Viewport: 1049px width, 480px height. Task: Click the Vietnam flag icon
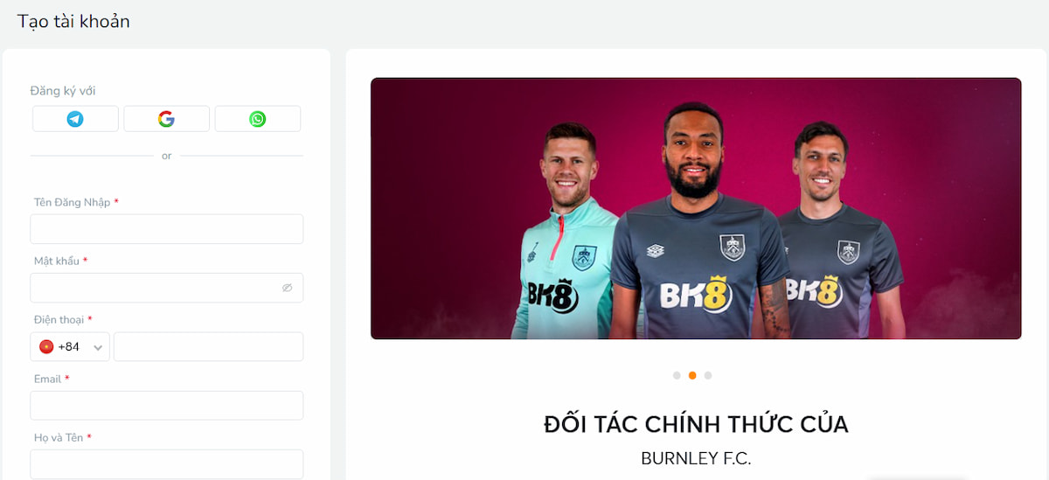(x=46, y=347)
